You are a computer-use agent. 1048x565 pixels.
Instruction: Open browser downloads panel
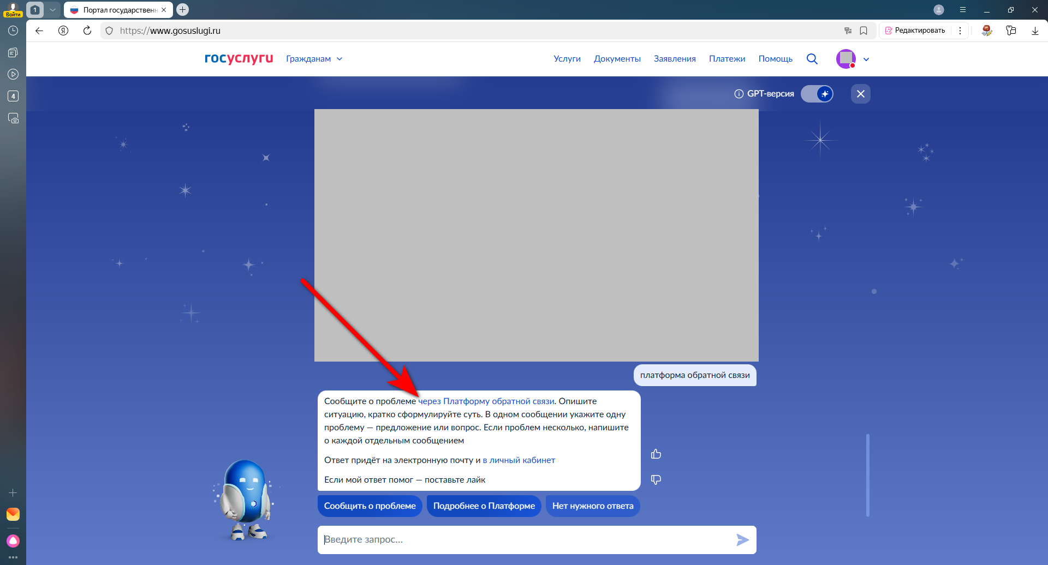pyautogui.click(x=1035, y=31)
